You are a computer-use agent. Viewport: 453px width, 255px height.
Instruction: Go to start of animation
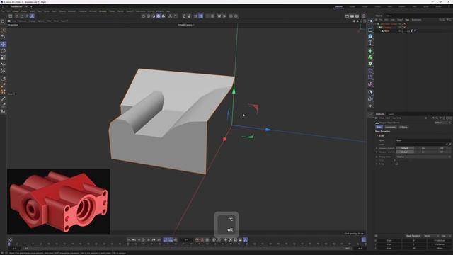(x=129, y=239)
